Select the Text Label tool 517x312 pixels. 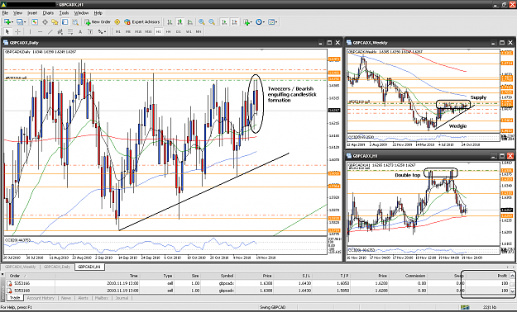(x=90, y=31)
